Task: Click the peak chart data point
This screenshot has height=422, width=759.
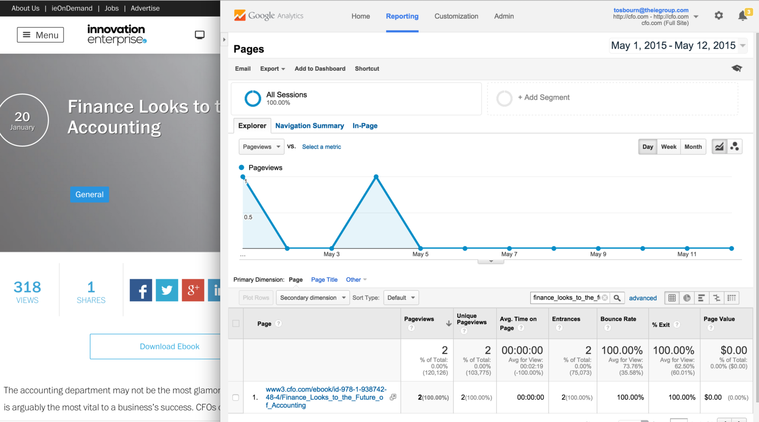Action: tap(376, 177)
